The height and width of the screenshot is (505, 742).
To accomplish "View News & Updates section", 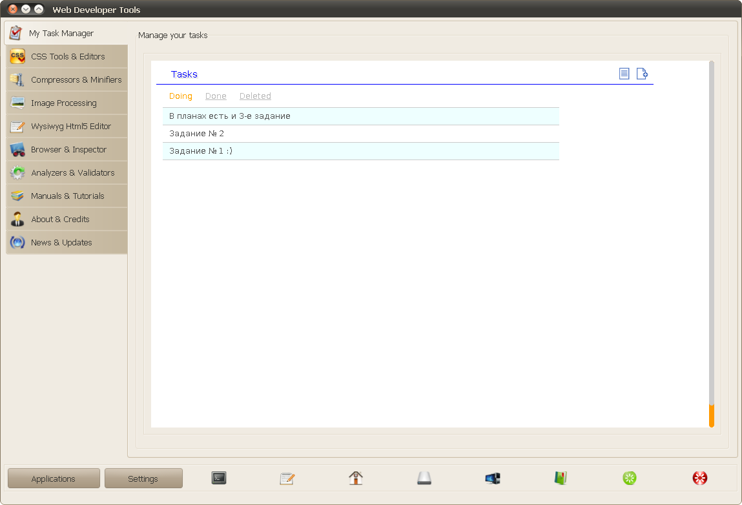I will pyautogui.click(x=67, y=242).
